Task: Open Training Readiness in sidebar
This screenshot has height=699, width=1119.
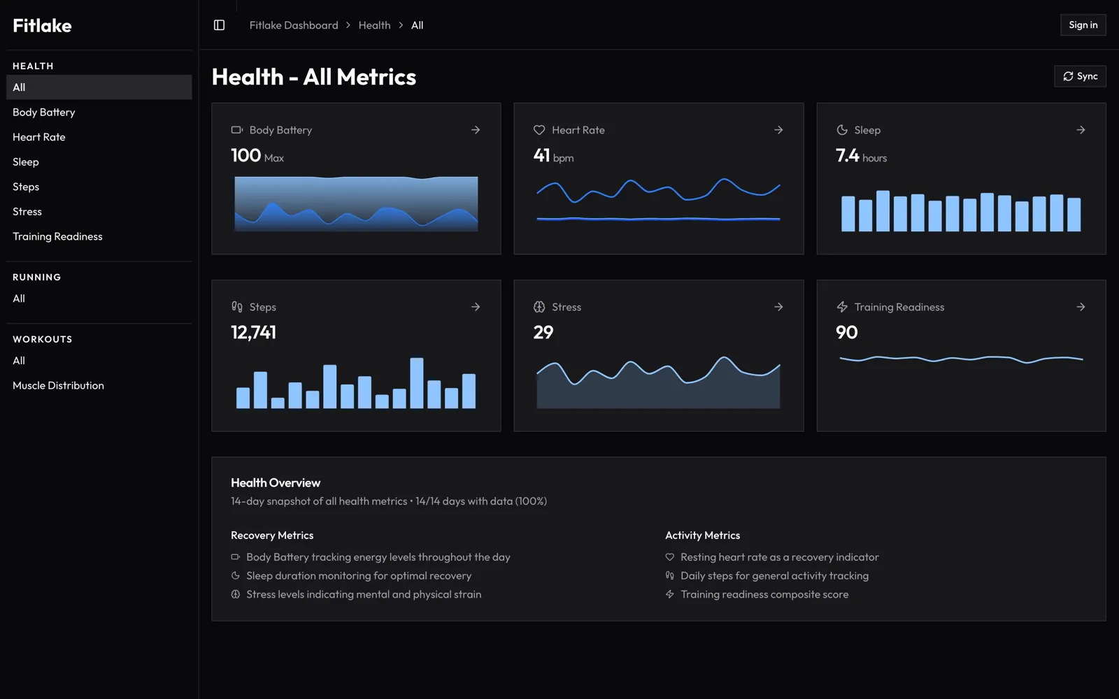Action: point(99,236)
